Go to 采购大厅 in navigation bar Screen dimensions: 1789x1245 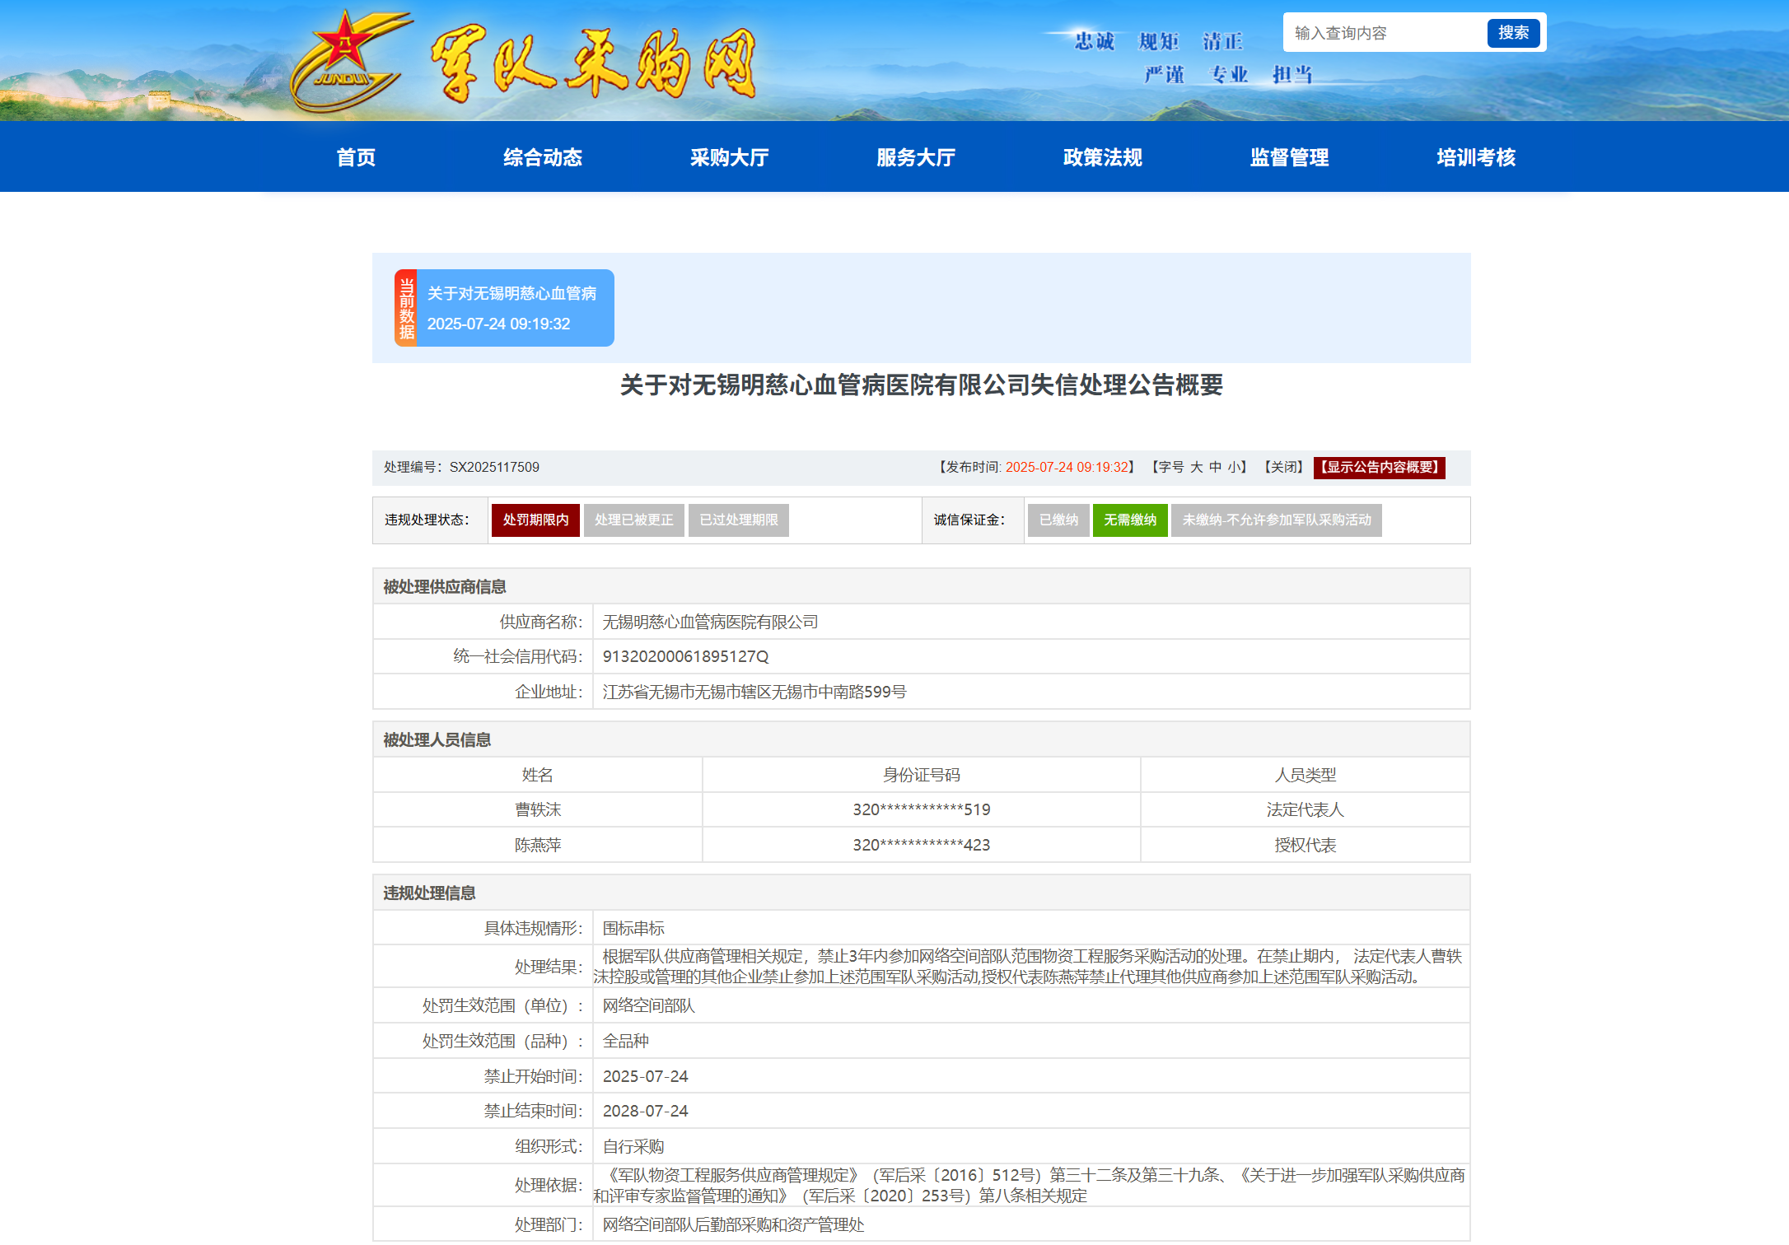tap(729, 157)
